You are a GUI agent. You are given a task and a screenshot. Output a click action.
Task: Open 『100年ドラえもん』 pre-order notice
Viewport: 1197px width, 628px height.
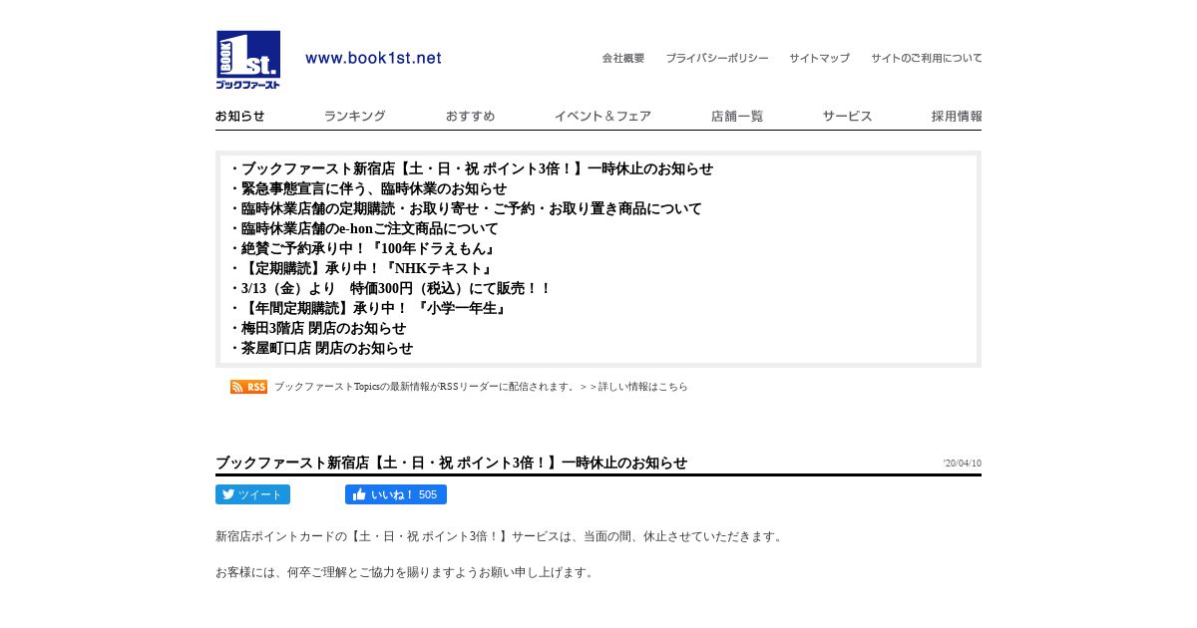(370, 248)
